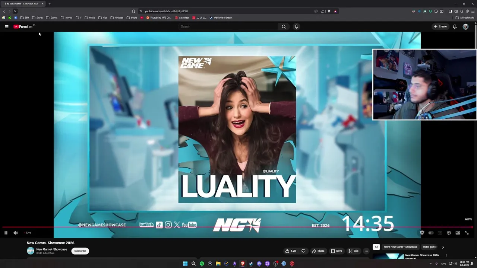Focus the YouTube search box
Screen dimensions: 477x268
pyautogui.click(x=228, y=26)
